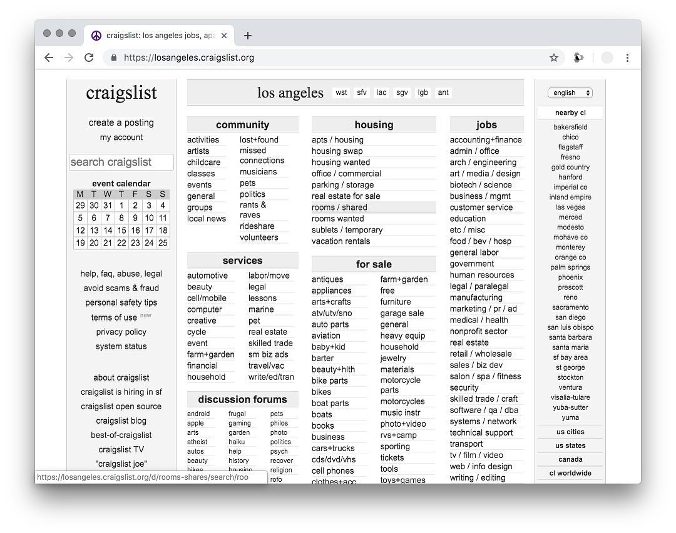The width and height of the screenshot is (676, 533).
Task: Open system status page
Action: click(121, 346)
